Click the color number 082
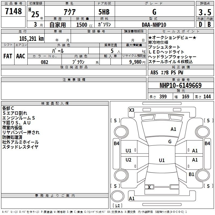The height and width of the screenshot is (215, 215). coord(45,62)
